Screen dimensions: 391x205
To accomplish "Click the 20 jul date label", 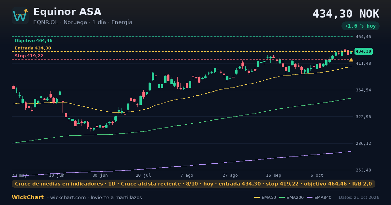I will pos(143,175).
